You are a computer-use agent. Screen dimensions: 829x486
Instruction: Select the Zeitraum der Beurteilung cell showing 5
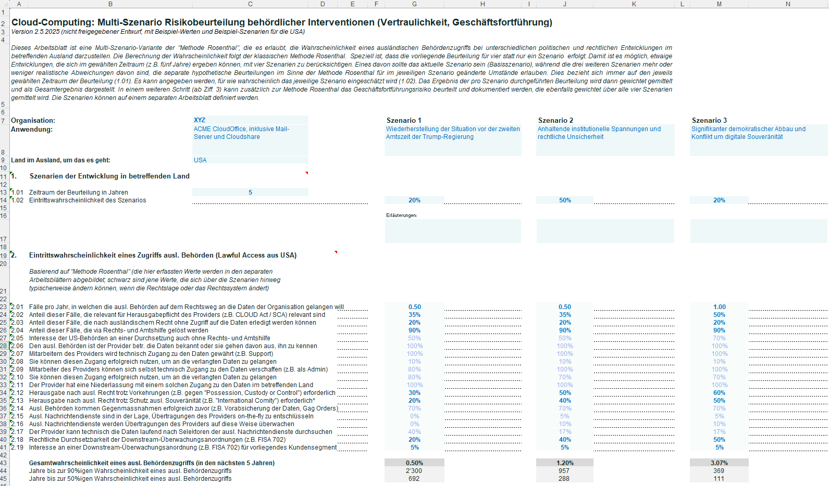(250, 193)
